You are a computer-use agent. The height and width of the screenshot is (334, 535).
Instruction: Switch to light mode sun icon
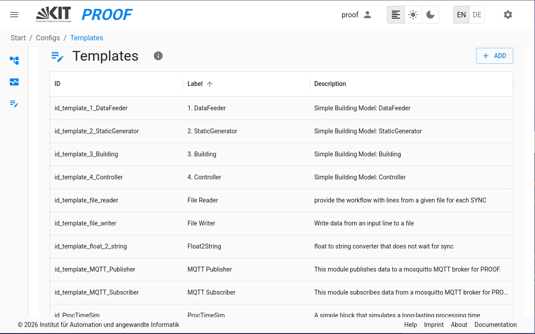[413, 15]
